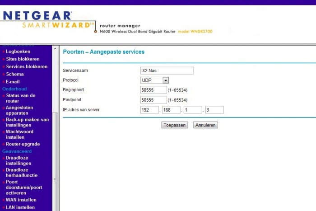Open the Protocol dropdown showing UDP
Screen dimensions: 316x211
[x=154, y=80]
